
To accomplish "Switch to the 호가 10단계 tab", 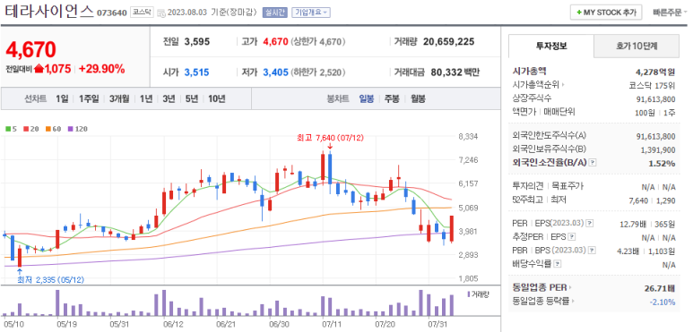I will pos(637,46).
